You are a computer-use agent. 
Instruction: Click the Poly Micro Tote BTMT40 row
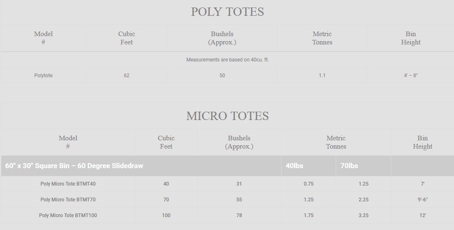coord(227,184)
